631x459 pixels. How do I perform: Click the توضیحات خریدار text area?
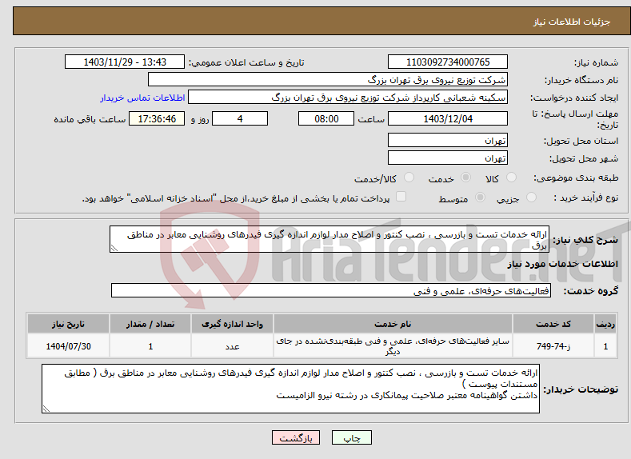[290, 389]
